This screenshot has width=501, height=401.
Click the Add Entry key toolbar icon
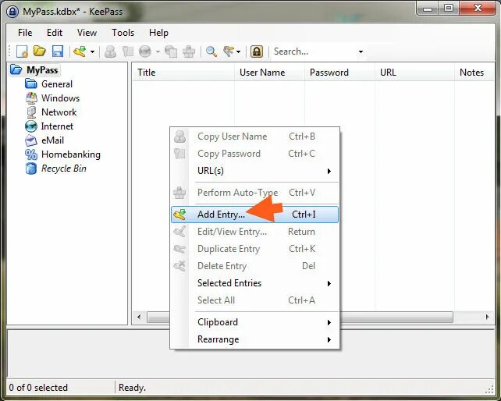coord(80,51)
